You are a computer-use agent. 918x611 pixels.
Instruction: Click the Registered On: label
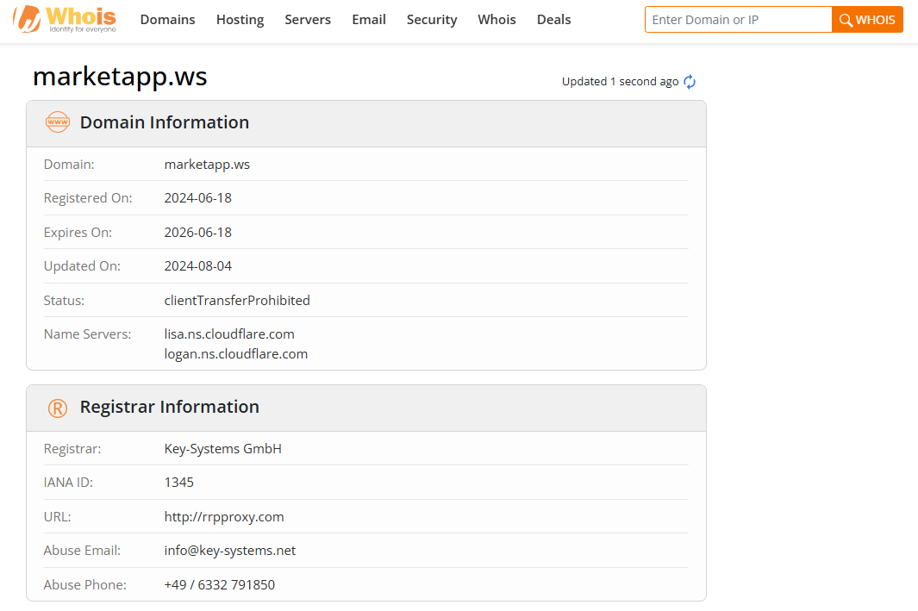[x=88, y=198]
